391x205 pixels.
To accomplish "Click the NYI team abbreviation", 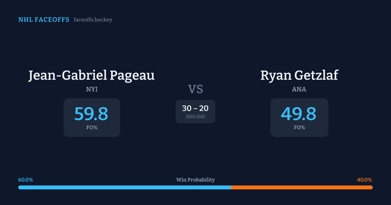I will pyautogui.click(x=92, y=89).
